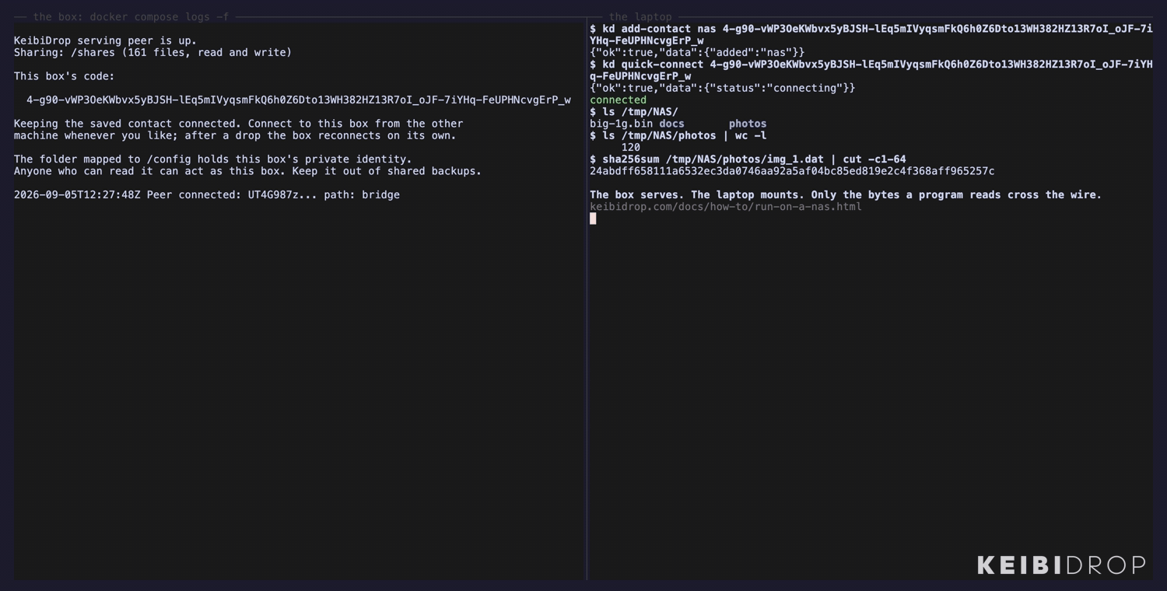The height and width of the screenshot is (591, 1167).
Task: Click the 'kd add-contact nas' command line
Action: [871, 34]
